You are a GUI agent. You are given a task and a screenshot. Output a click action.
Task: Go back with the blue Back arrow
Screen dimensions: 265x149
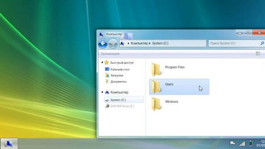click(103, 43)
